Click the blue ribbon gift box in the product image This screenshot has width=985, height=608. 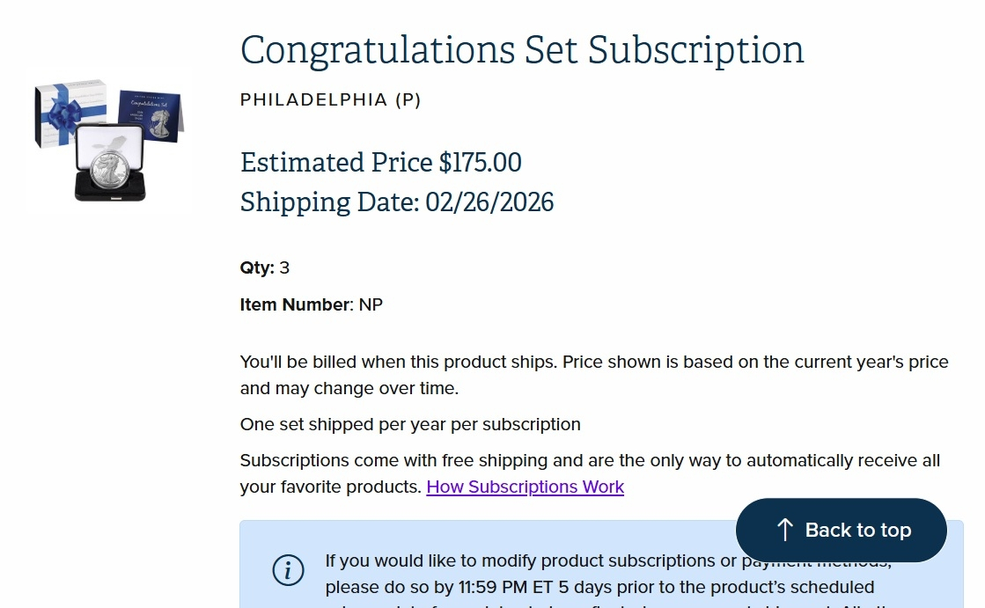(69, 112)
